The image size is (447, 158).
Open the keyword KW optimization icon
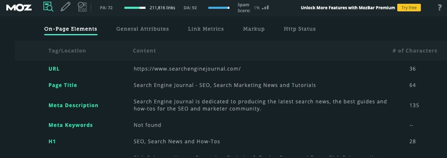pos(82,7)
